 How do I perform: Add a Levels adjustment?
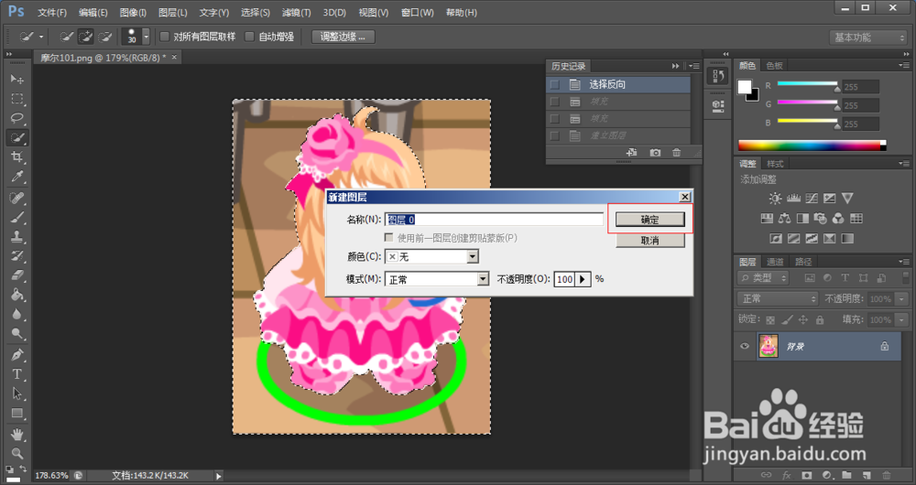tap(793, 199)
